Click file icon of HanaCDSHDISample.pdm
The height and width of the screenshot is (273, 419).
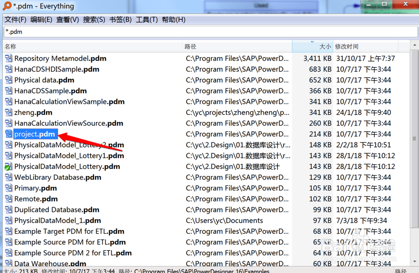[x=8, y=69]
